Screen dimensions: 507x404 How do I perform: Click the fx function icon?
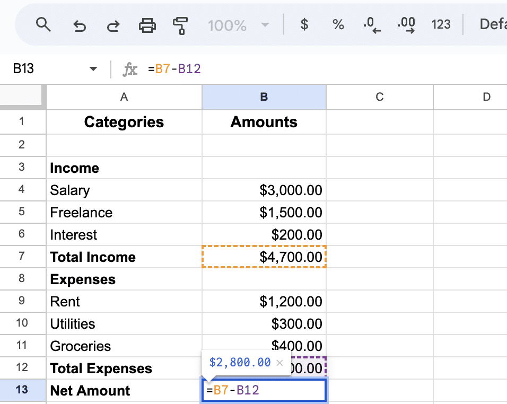pyautogui.click(x=130, y=69)
